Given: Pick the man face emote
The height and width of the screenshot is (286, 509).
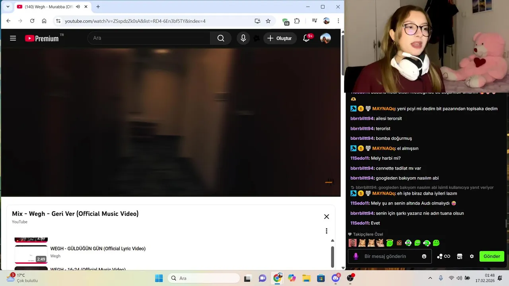Looking at the screenshot, I should (352, 243).
